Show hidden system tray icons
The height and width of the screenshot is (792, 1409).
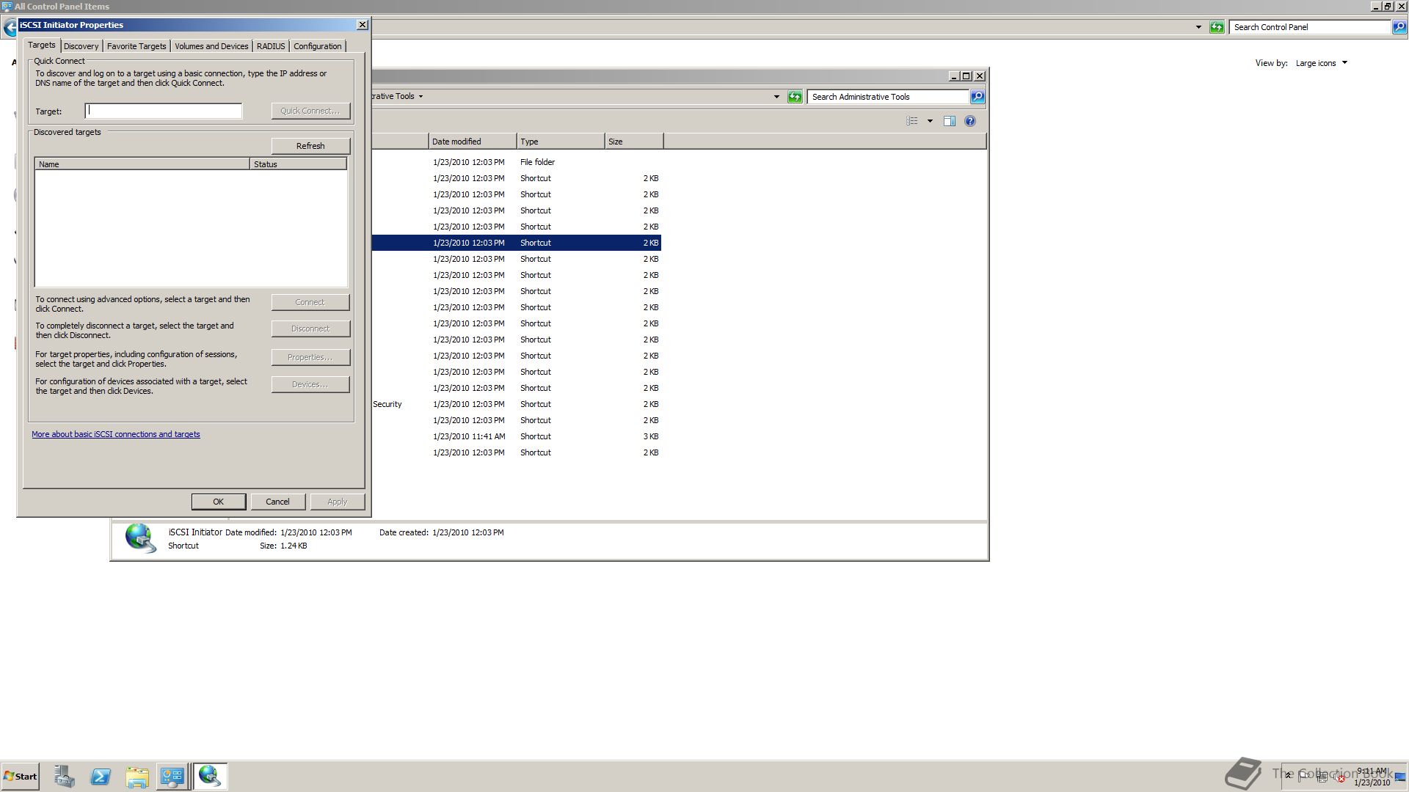pos(1288,776)
